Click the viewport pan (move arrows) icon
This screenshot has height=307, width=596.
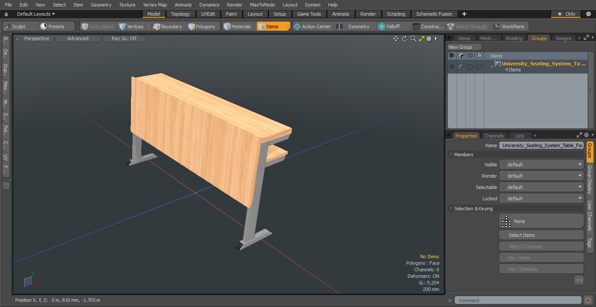pyautogui.click(x=396, y=39)
